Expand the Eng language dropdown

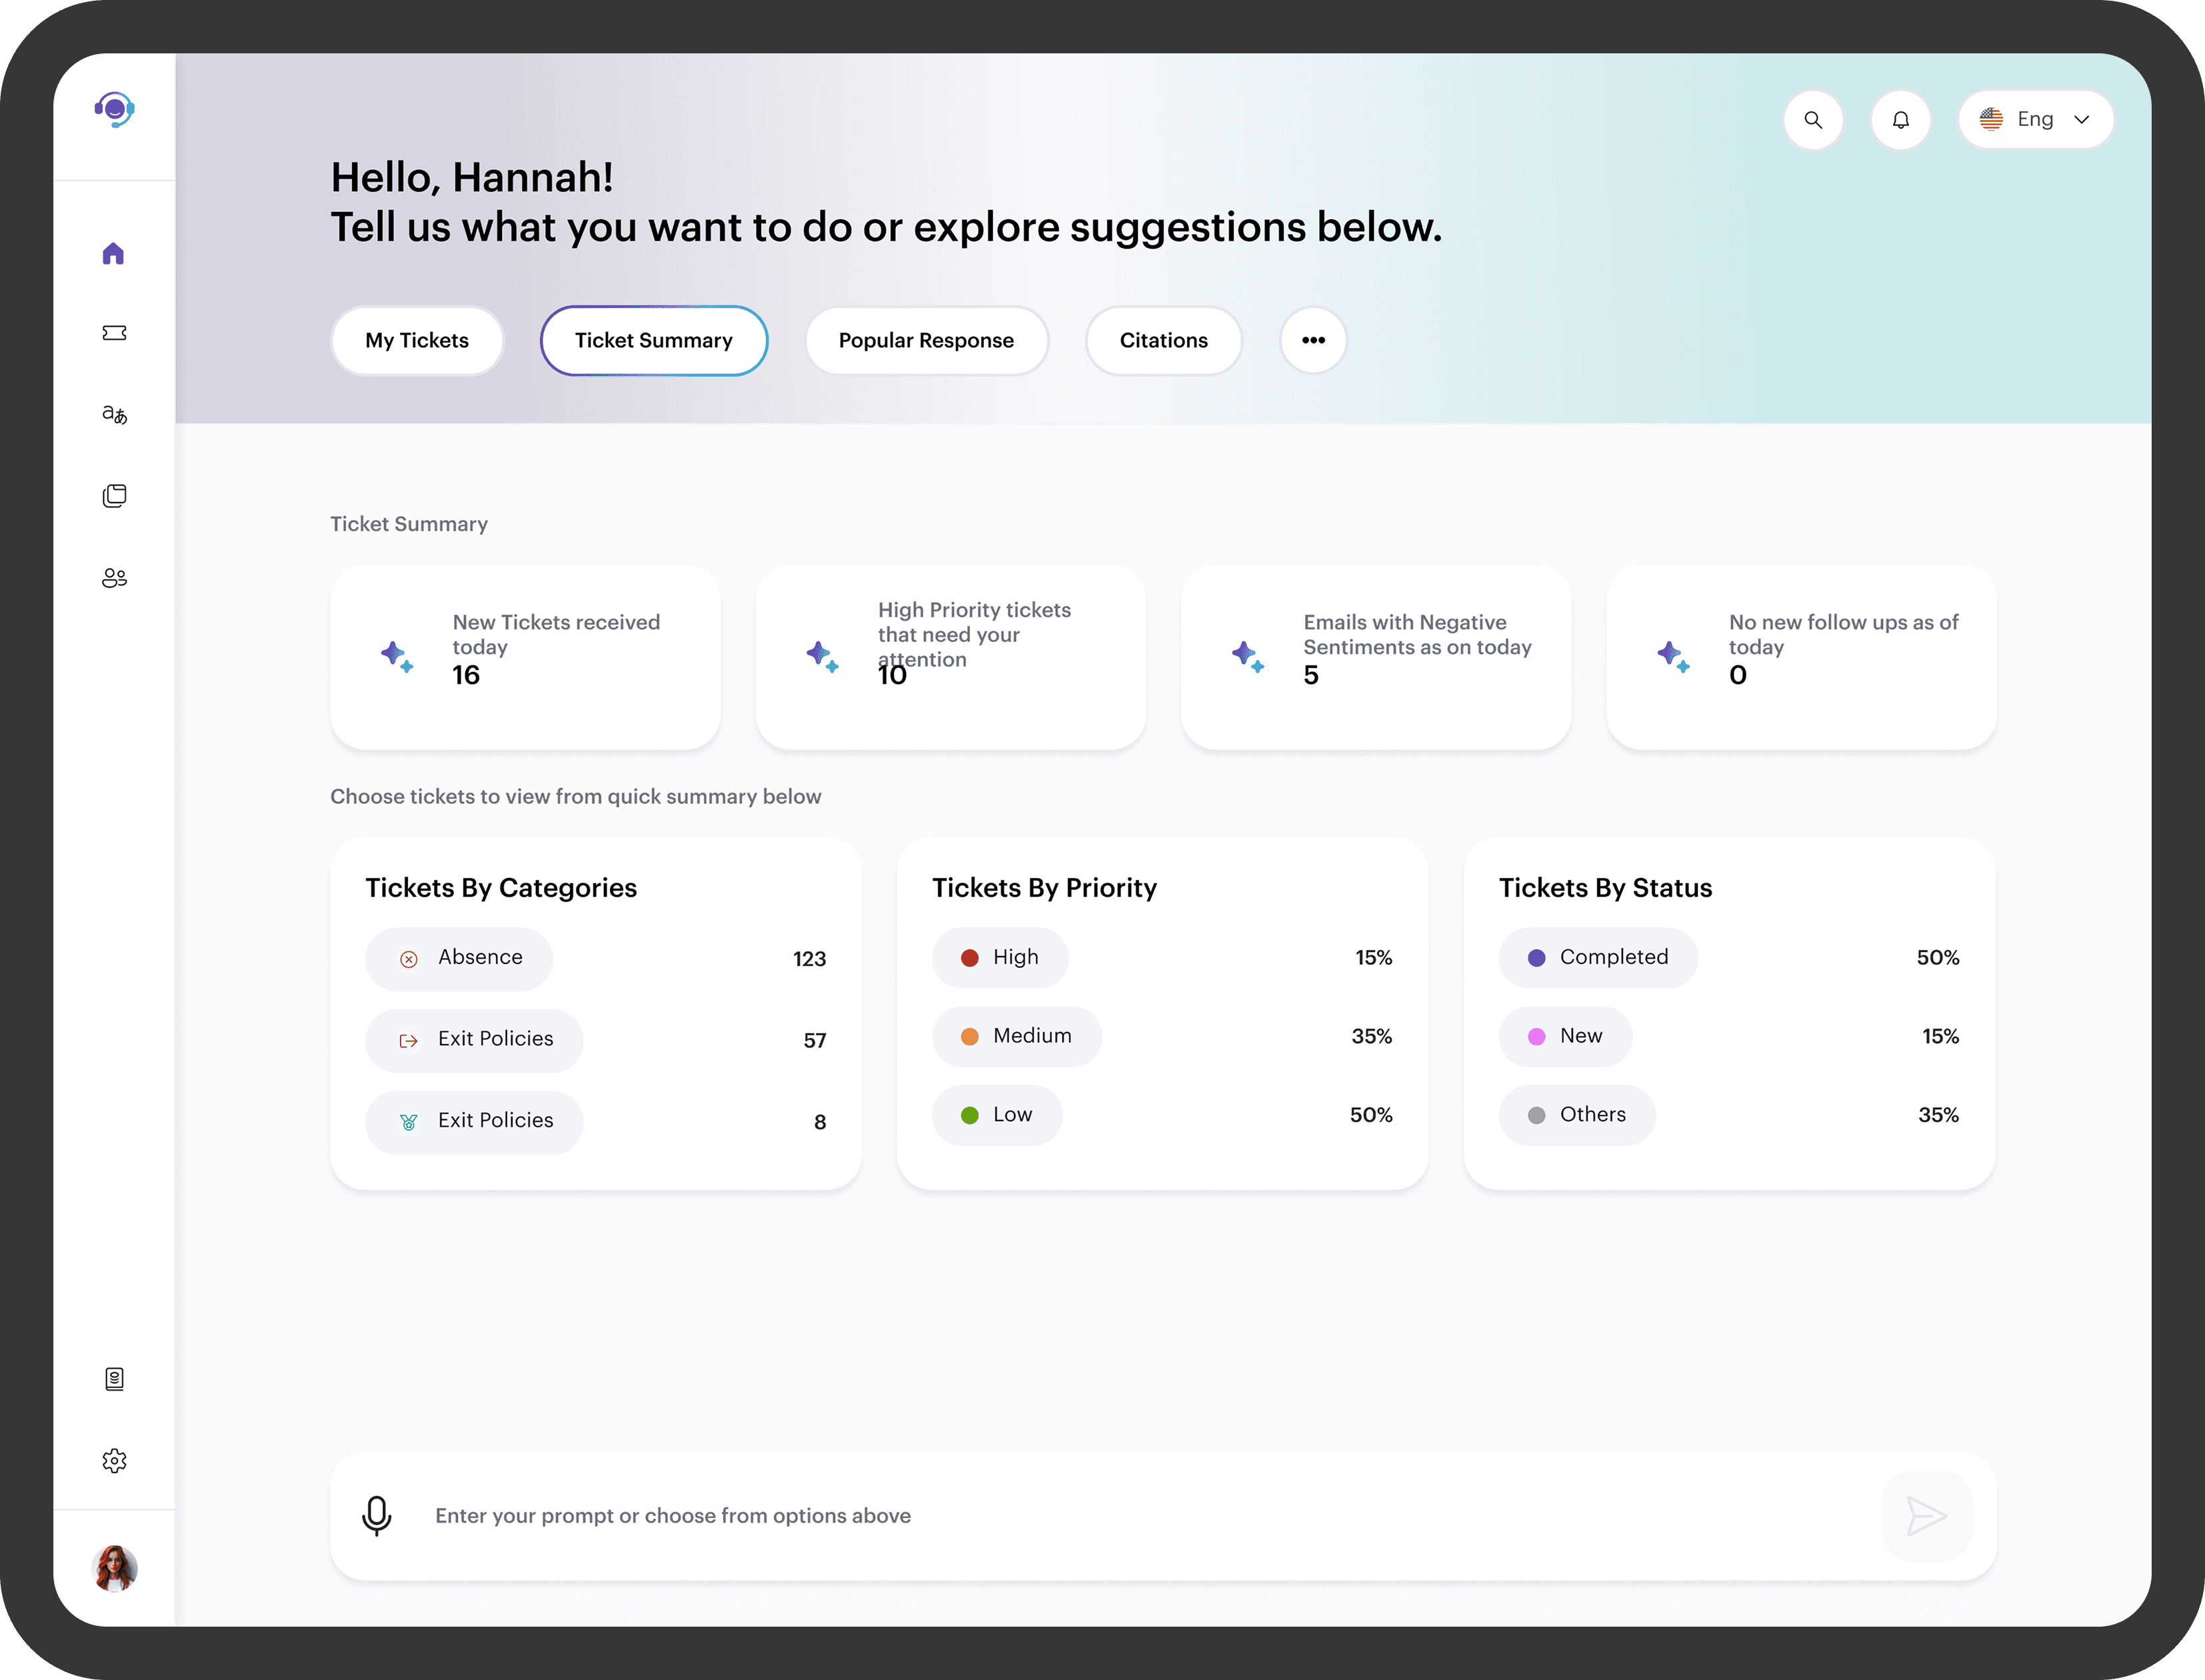point(2036,120)
